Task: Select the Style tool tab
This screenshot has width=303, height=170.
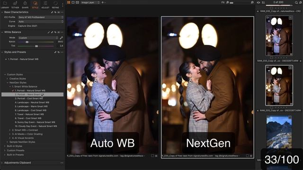Action: 35,5
